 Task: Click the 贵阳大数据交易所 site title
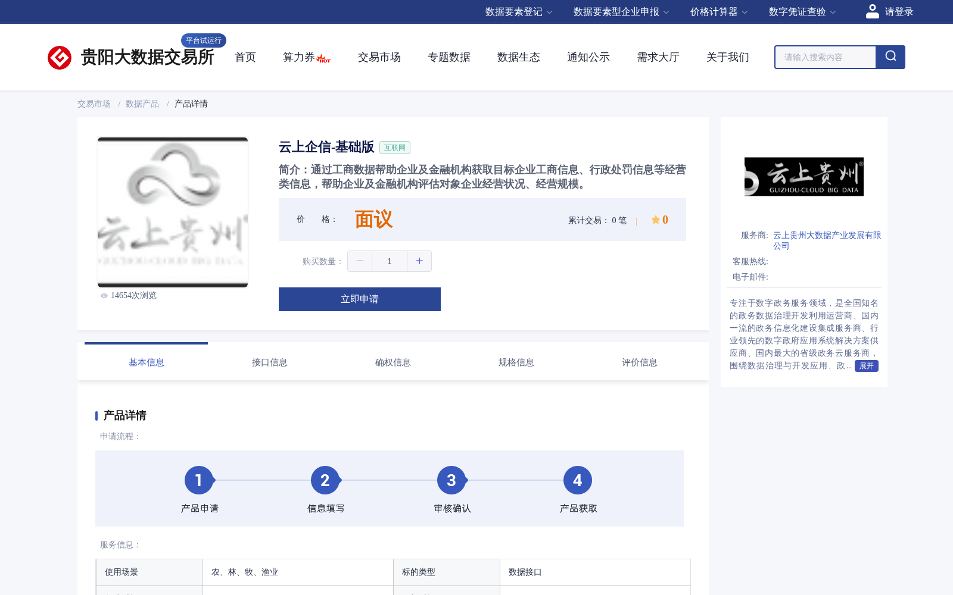pos(147,57)
